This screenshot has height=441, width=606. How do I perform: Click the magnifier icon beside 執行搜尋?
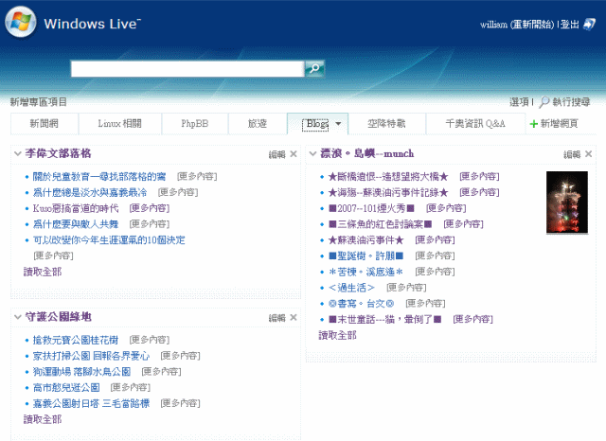[544, 102]
